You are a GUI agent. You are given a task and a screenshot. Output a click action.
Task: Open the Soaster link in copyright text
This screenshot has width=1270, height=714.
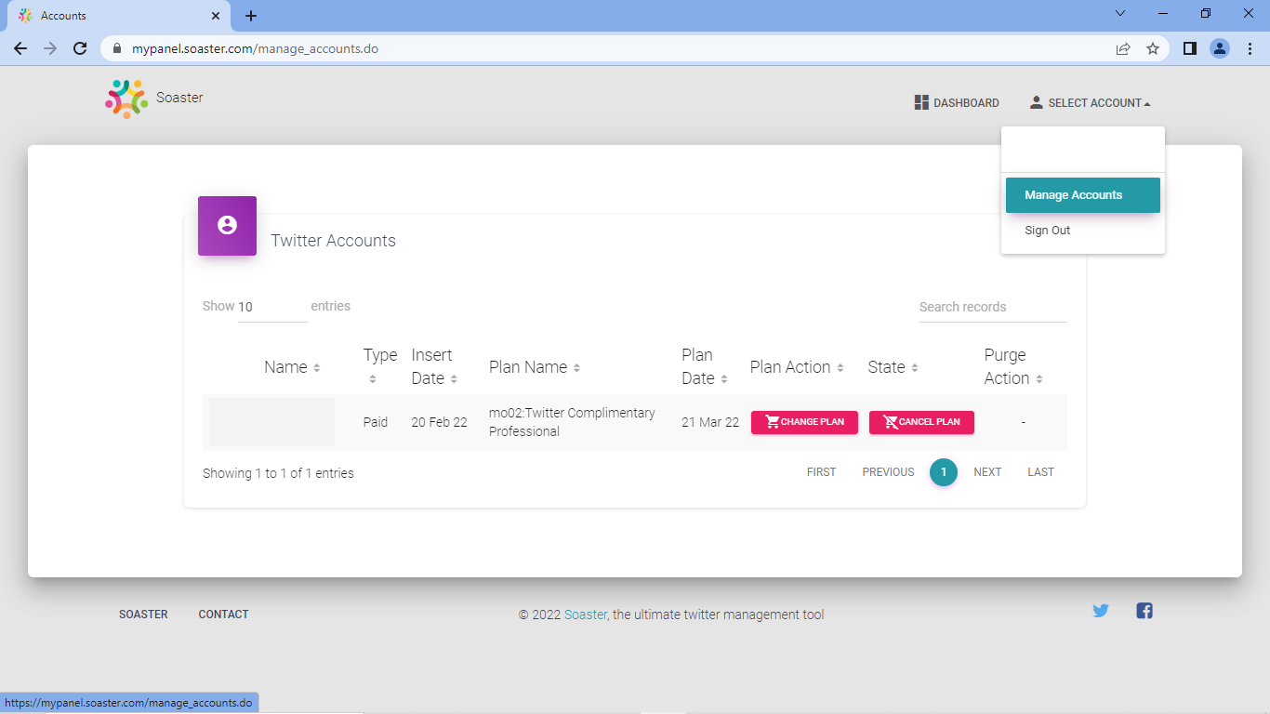click(586, 615)
